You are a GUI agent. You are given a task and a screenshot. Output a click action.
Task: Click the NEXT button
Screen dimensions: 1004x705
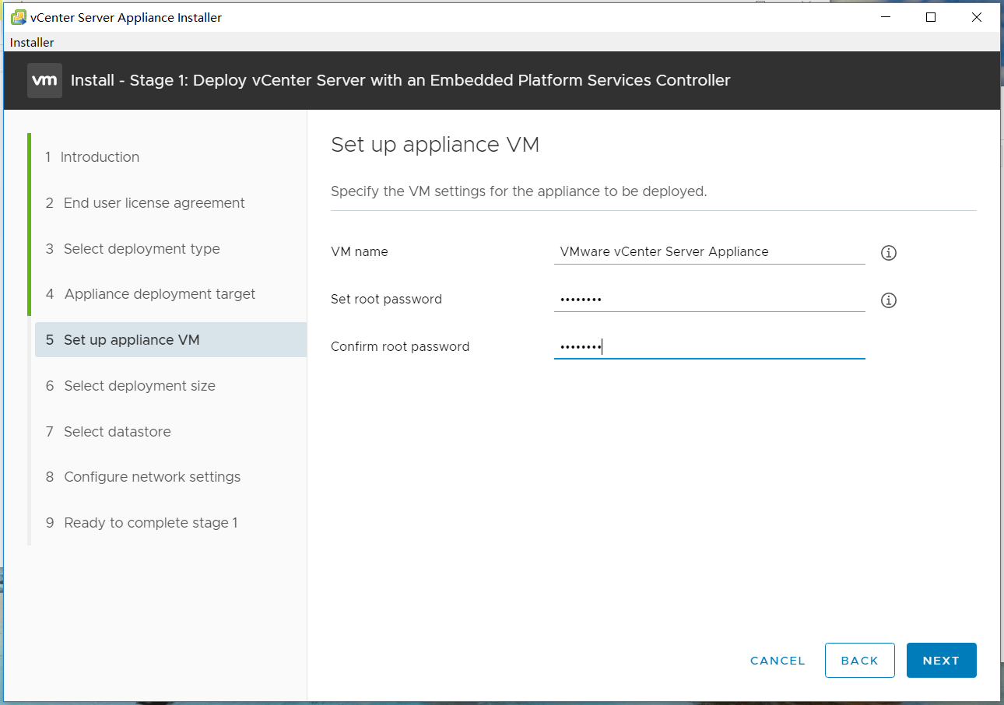(x=942, y=661)
